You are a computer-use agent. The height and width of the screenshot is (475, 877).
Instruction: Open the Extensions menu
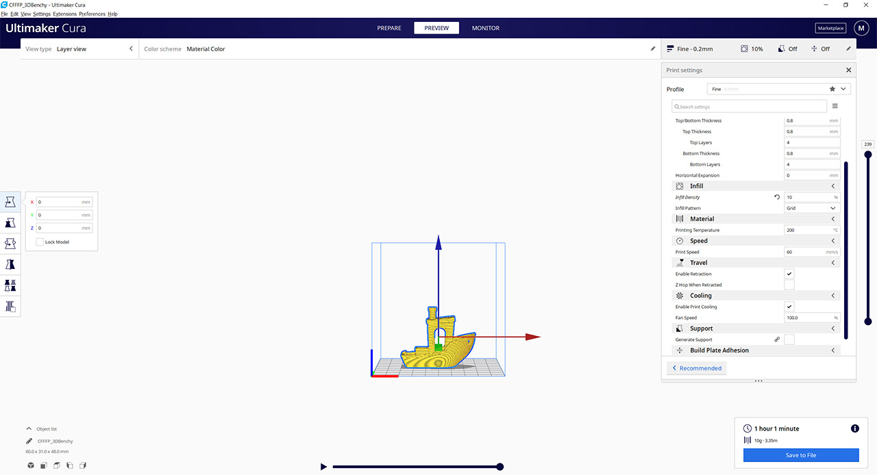tap(65, 14)
